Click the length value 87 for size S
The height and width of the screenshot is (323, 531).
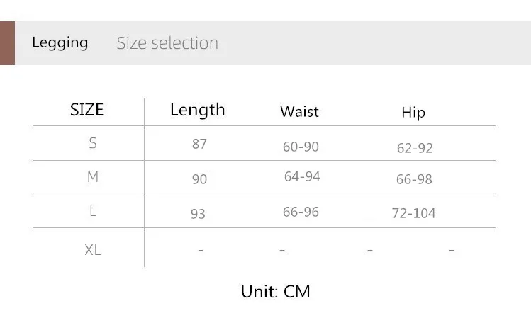199,144
